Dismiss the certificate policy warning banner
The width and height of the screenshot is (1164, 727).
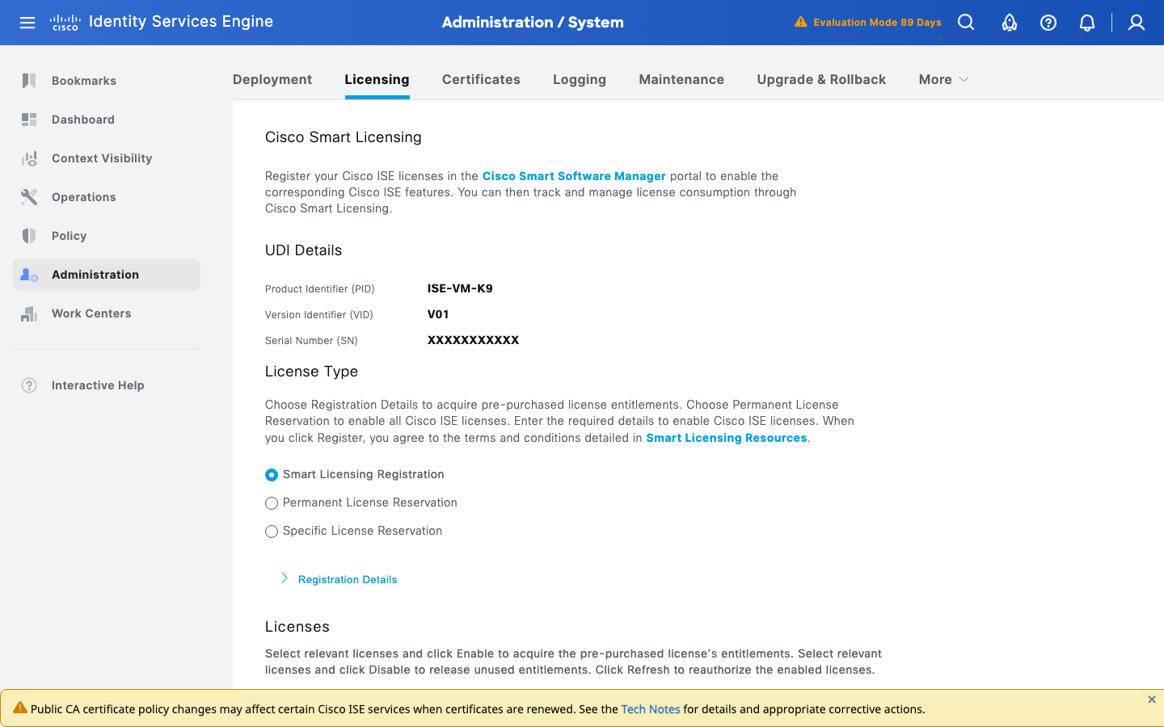point(1152,700)
